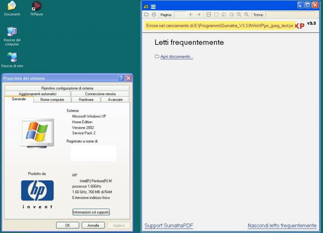Select the fit single page icon

pyautogui.click(x=216, y=15)
